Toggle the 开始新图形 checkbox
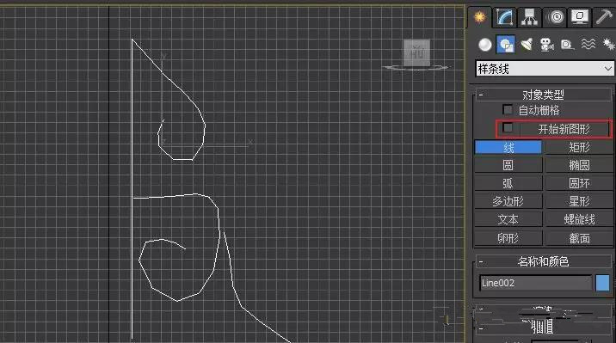Viewport: 616px width, 343px height. pos(508,127)
